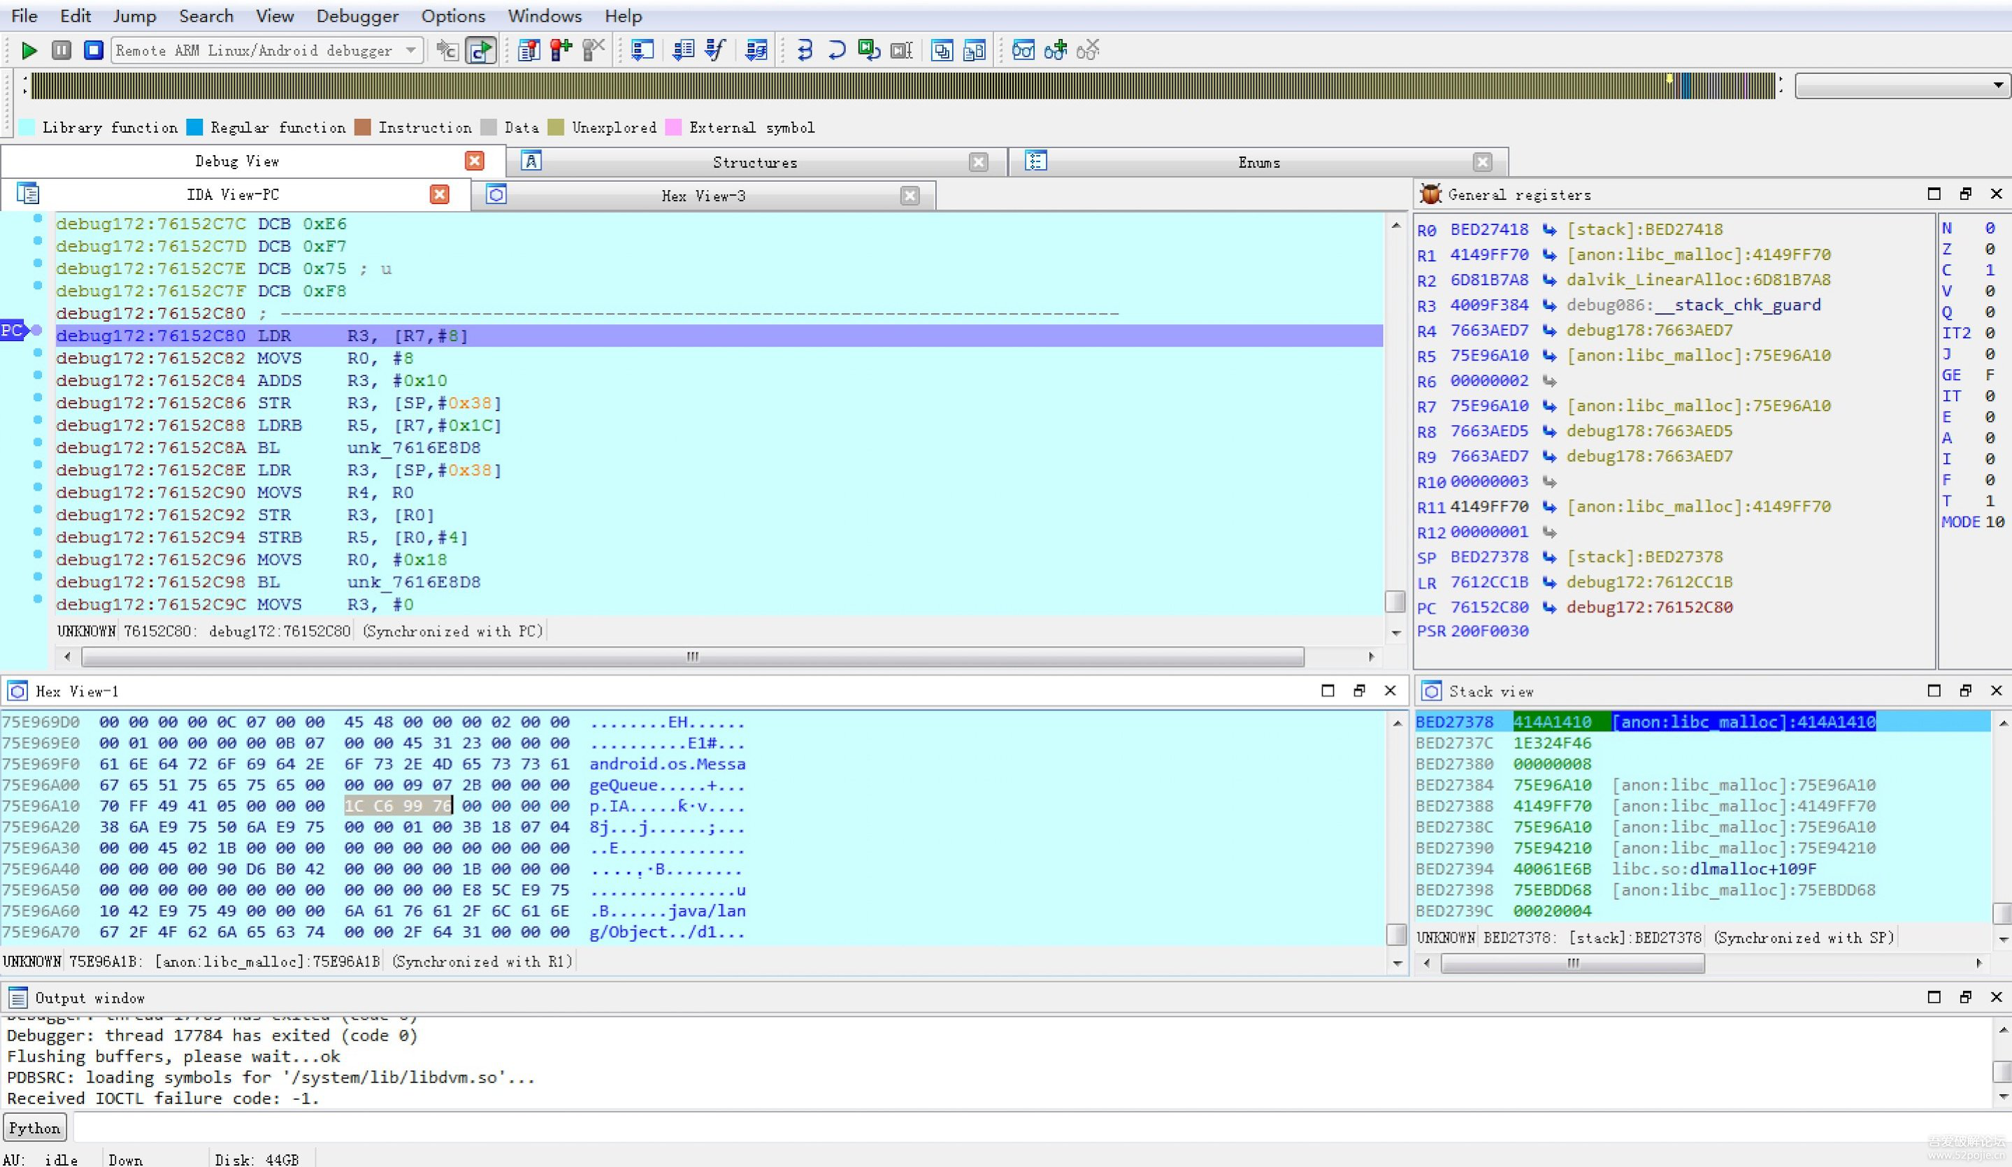
Task: Switch to the Hex View-3 tab
Action: click(x=703, y=196)
